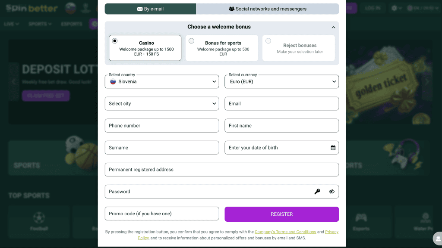Click the previous banner arrow on carousel
Screen dimensions: 442x248
pos(14,81)
